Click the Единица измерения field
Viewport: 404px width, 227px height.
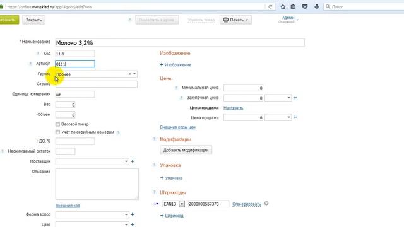tap(75, 95)
